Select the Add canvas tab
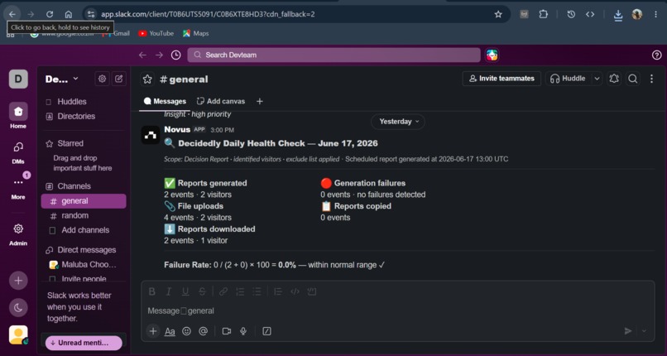The image size is (667, 356). click(221, 101)
